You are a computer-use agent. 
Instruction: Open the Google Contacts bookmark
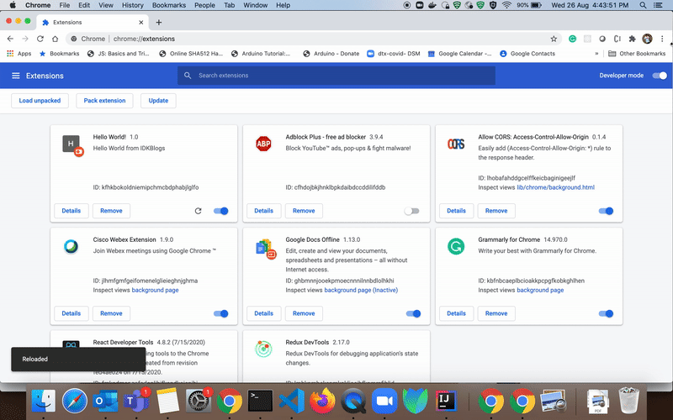[x=527, y=54]
